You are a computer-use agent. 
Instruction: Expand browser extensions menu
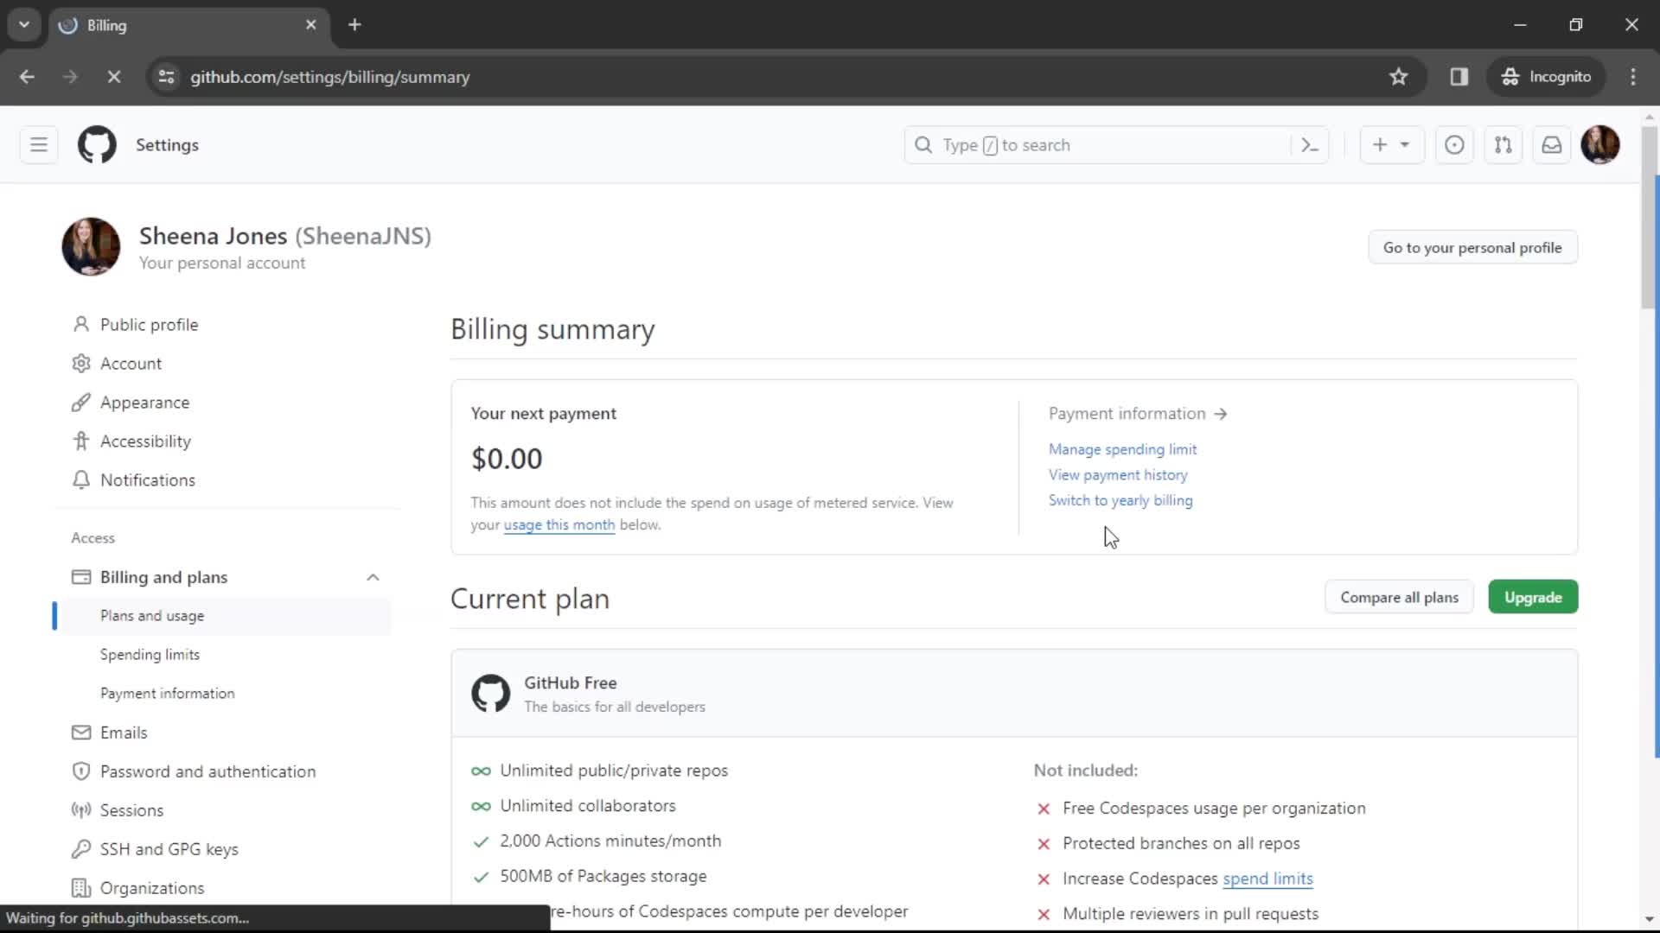click(1459, 76)
